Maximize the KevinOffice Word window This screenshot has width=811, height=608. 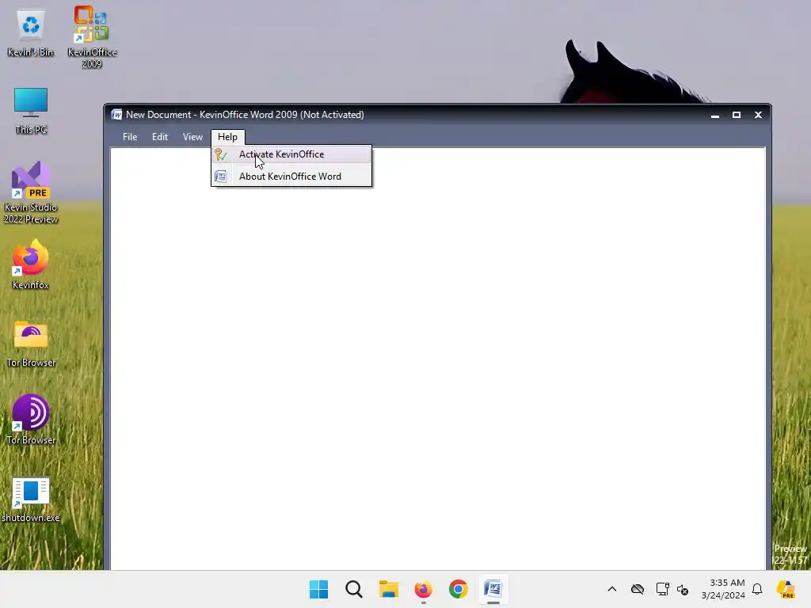pyautogui.click(x=737, y=116)
